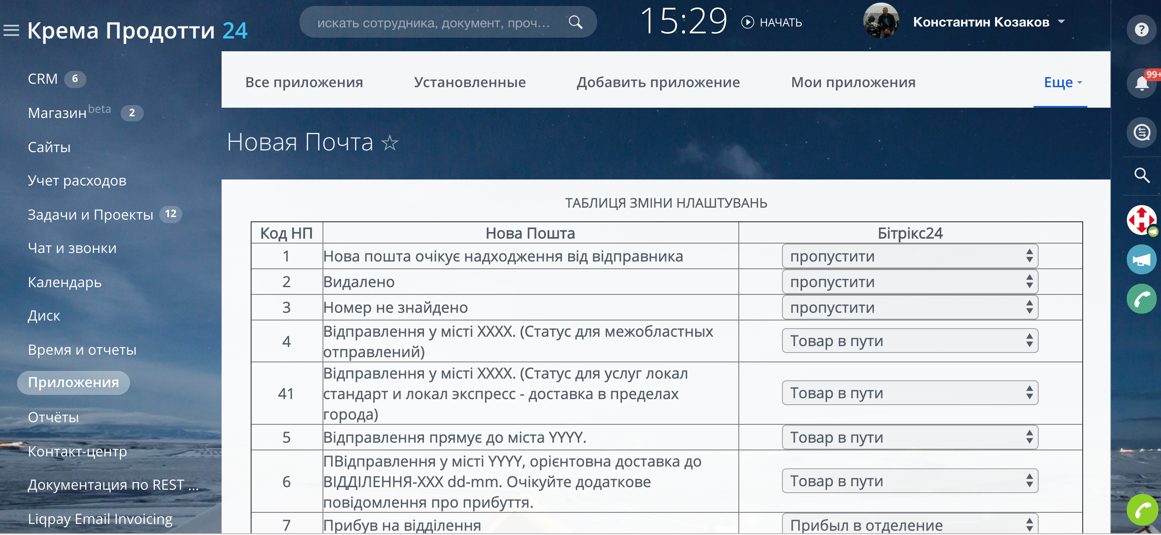The image size is (1161, 535).
Task: Open Календарь in the left menu
Action: click(65, 282)
